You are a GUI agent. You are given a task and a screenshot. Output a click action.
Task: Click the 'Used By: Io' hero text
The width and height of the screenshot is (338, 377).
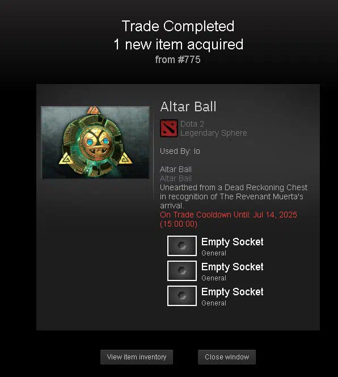click(x=180, y=151)
